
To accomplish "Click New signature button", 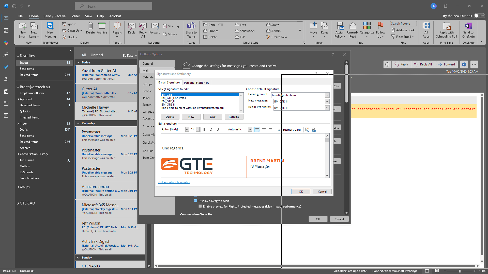I will coord(191,117).
